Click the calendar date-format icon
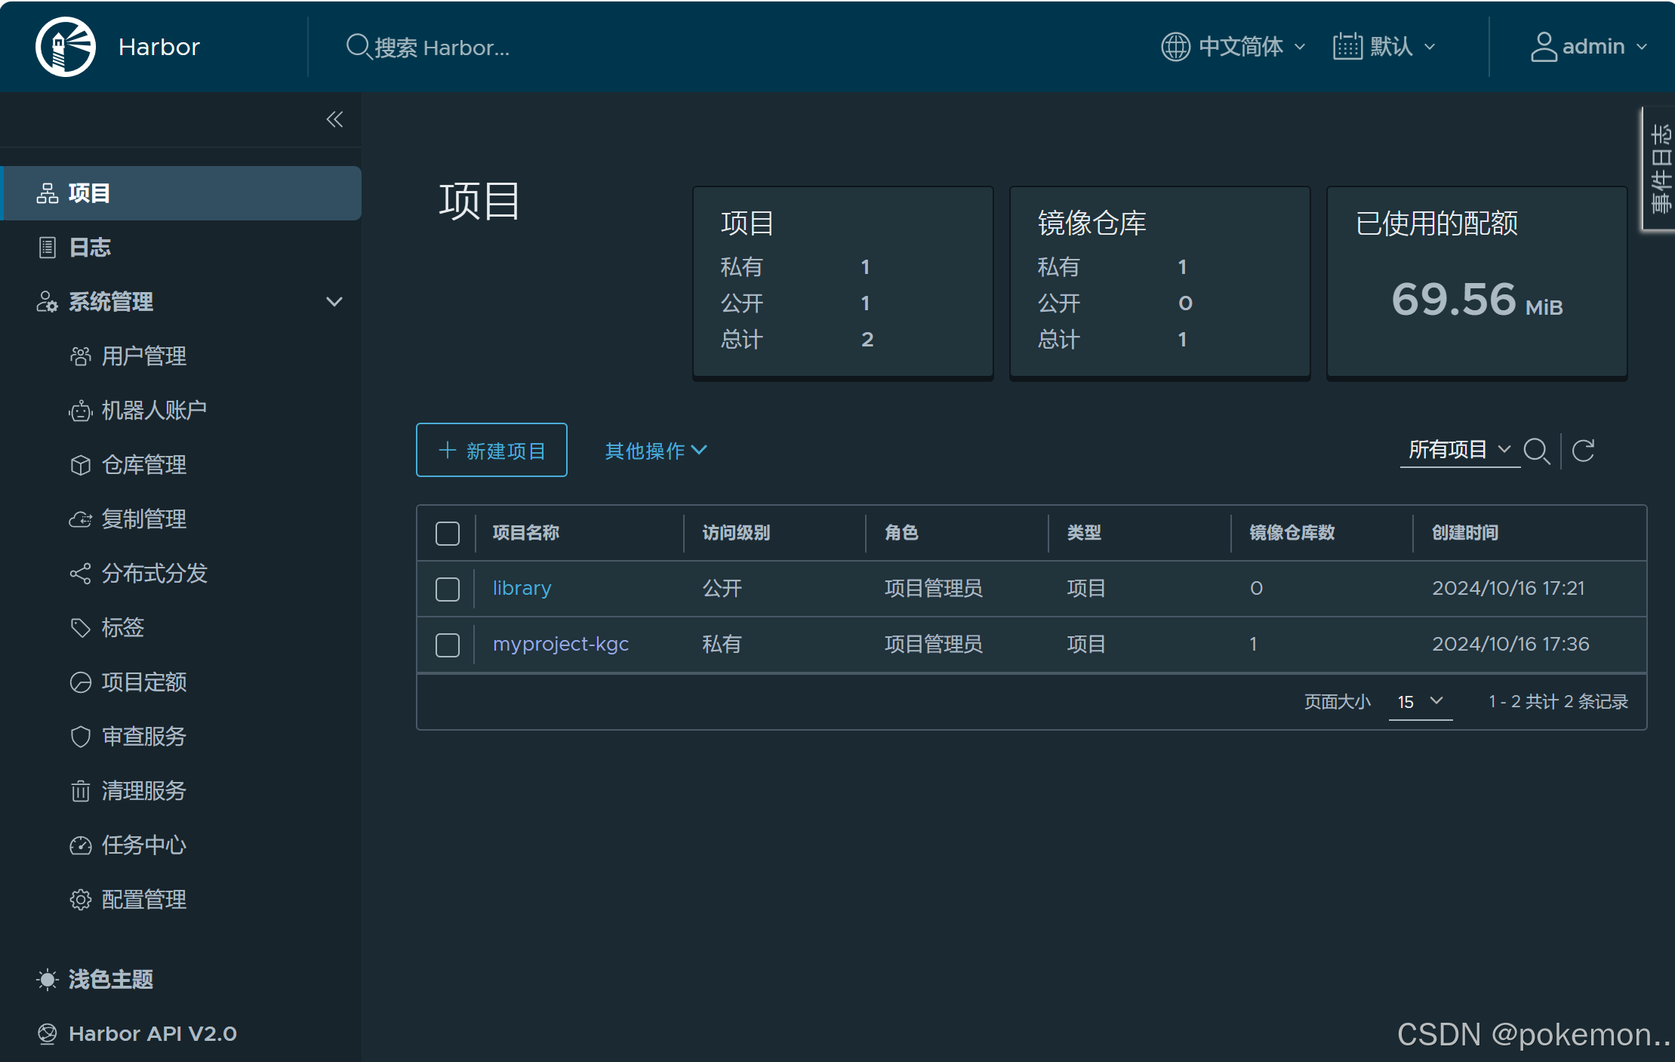 (x=1347, y=47)
